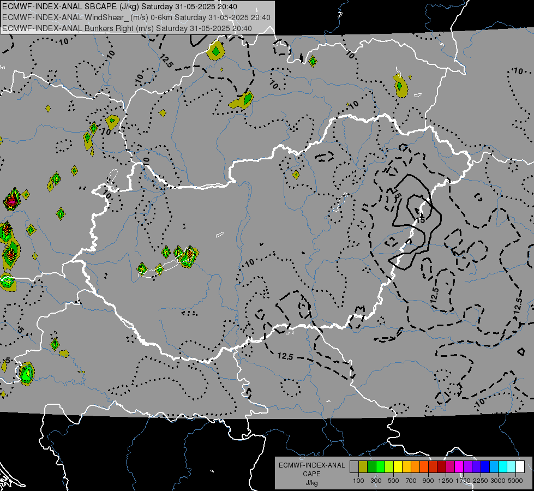Click the ECMWF-INDEX-ANAL legend label
534x491 pixels.
tap(311, 465)
